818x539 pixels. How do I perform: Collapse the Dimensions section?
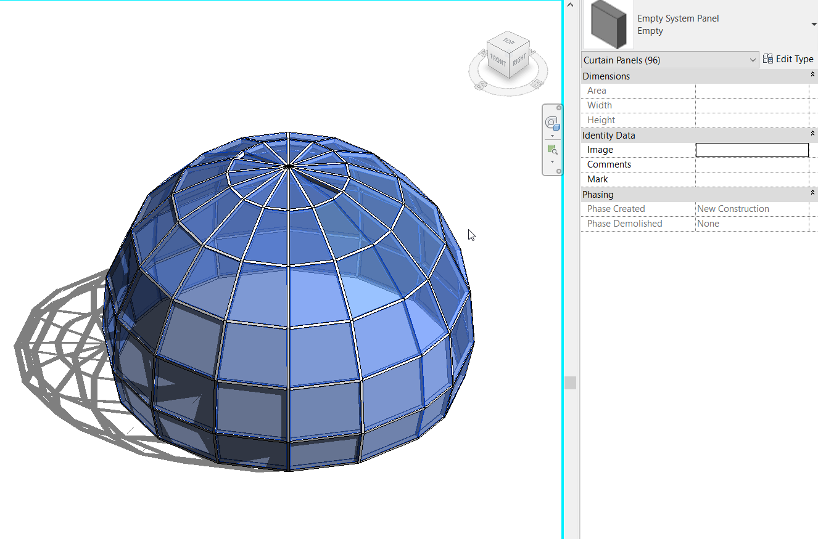tap(813, 75)
